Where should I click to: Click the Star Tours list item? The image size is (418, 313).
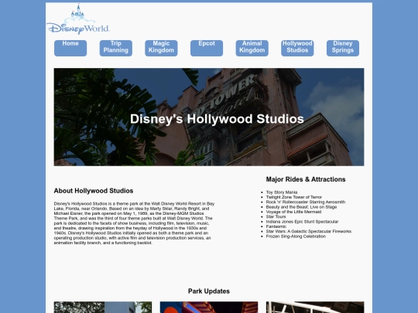(x=276, y=216)
